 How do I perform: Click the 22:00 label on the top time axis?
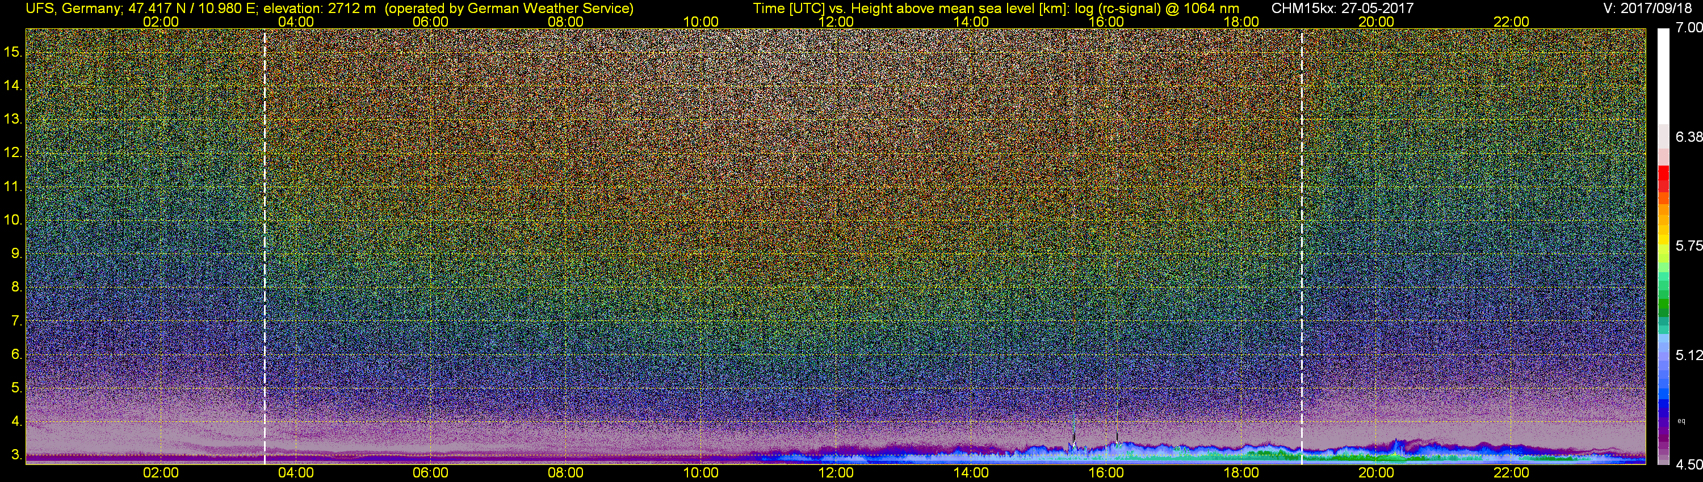tap(1511, 22)
